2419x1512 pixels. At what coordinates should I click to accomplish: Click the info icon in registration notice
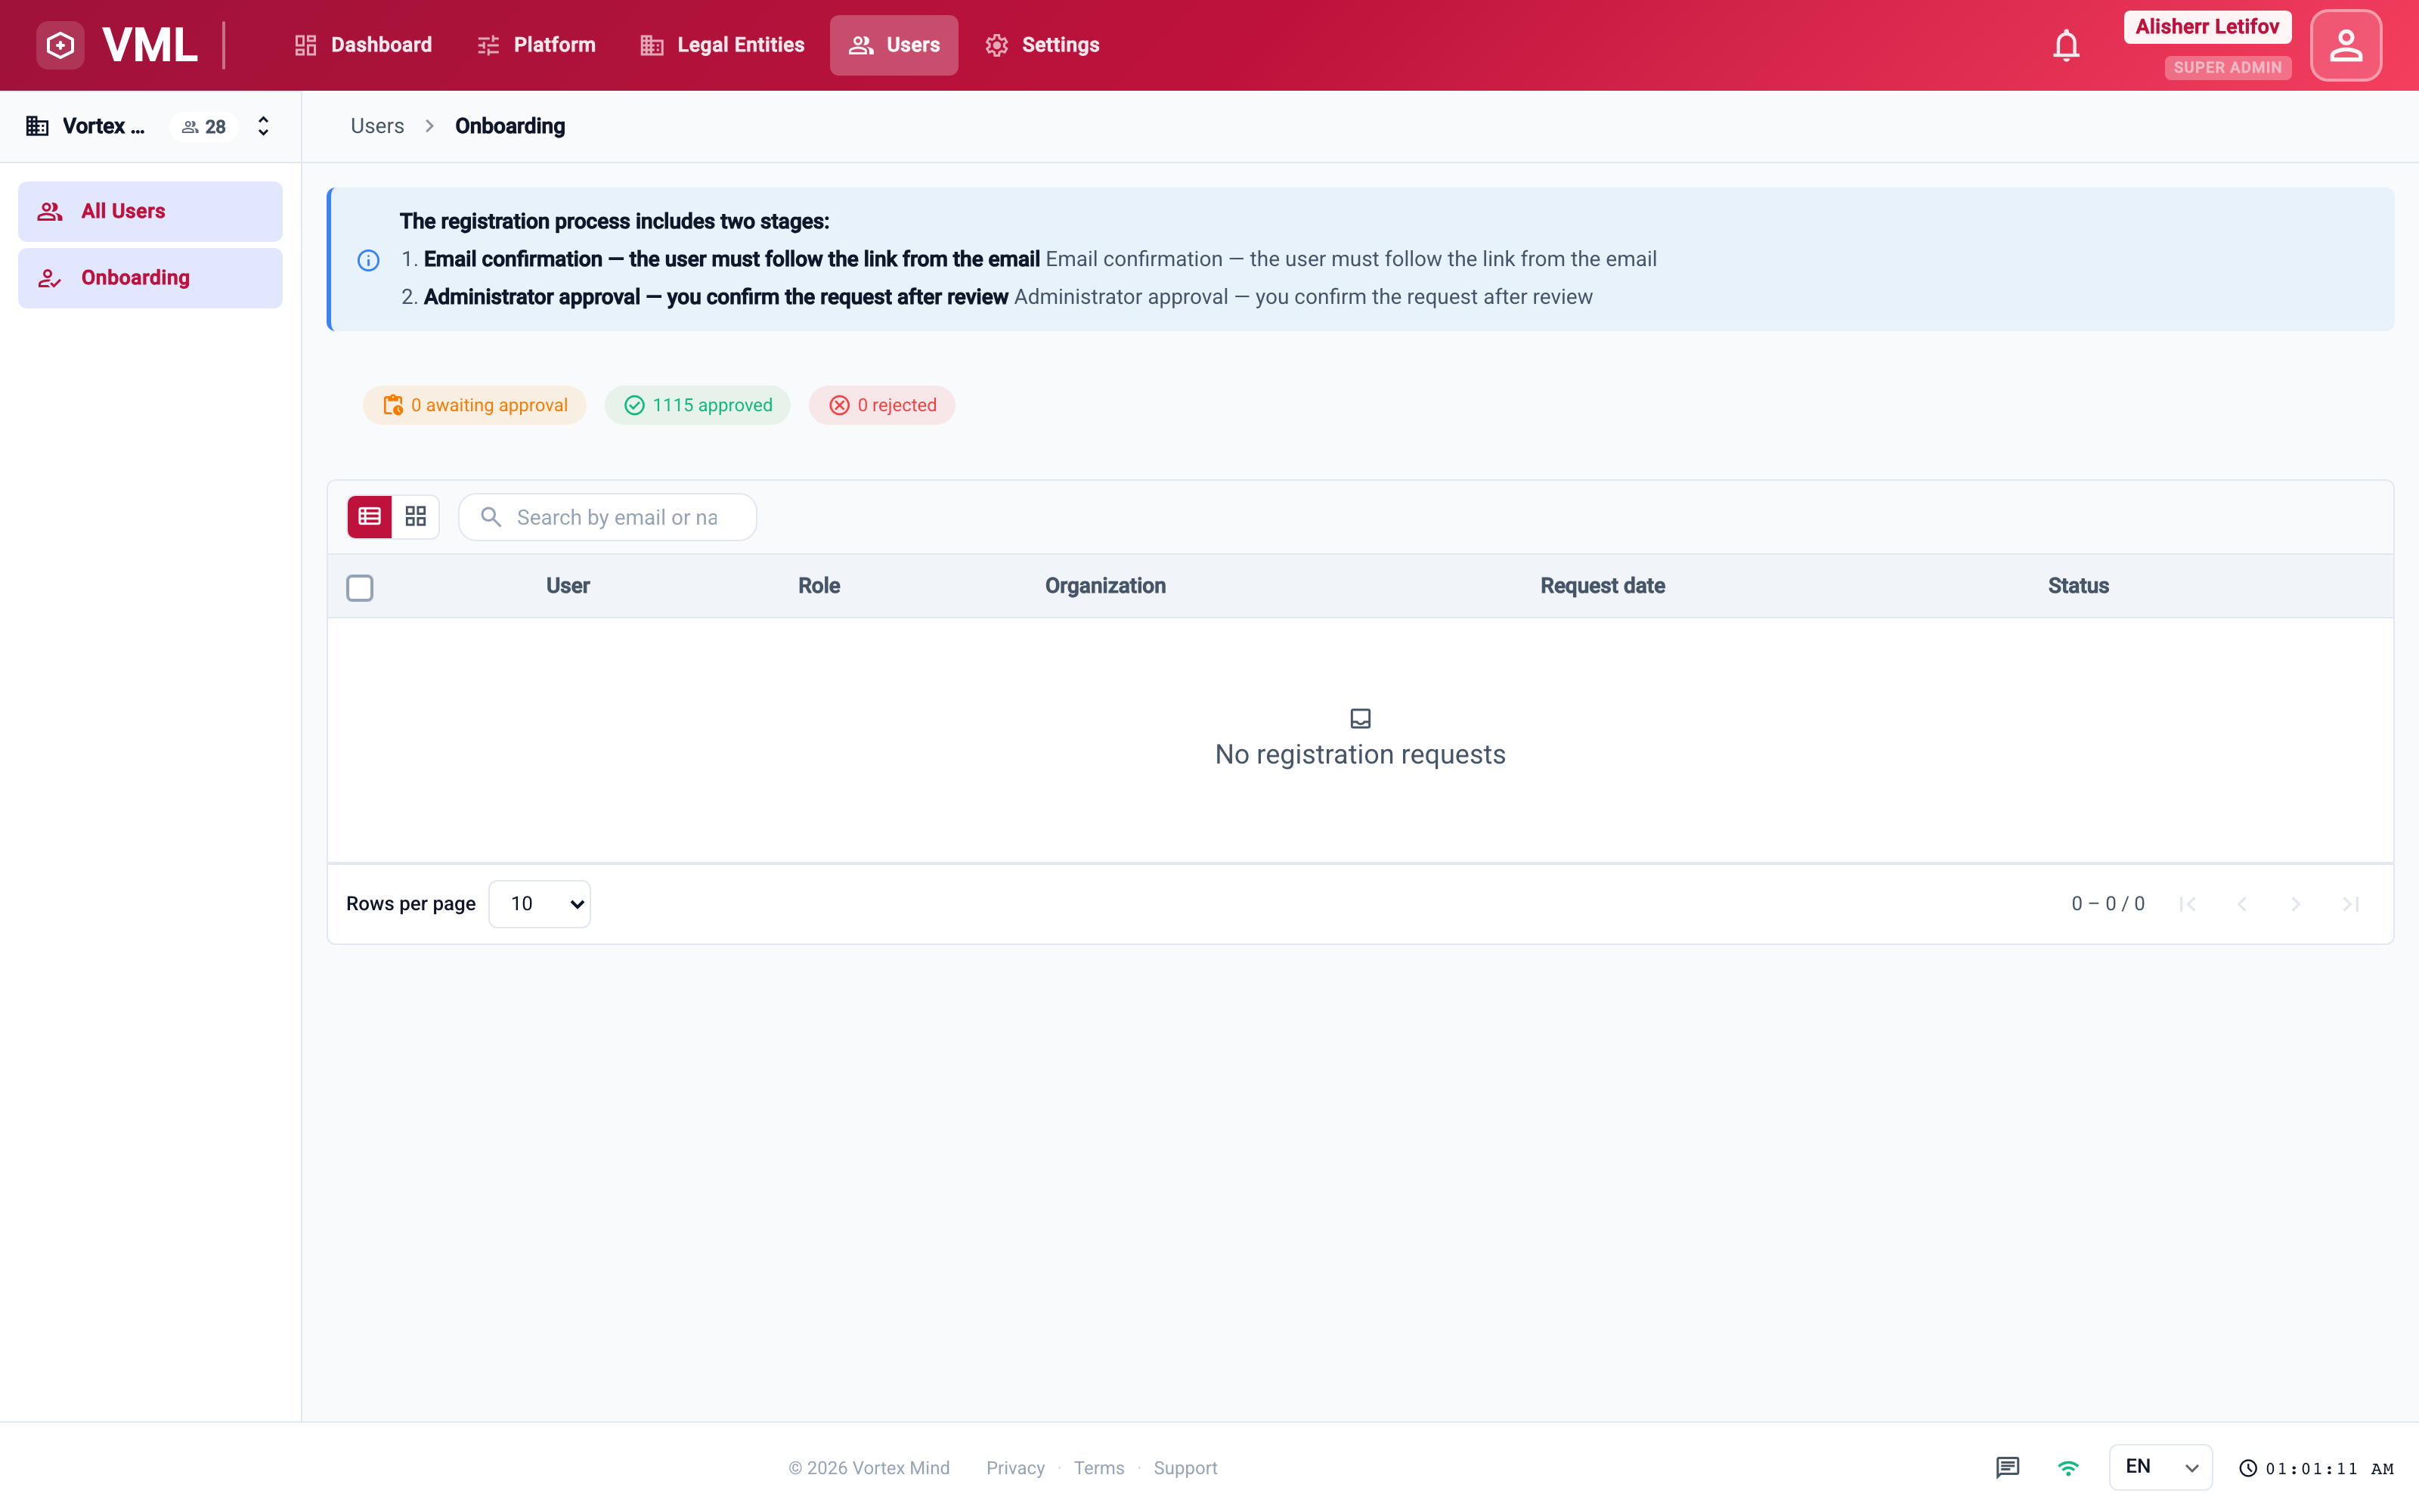point(368,260)
